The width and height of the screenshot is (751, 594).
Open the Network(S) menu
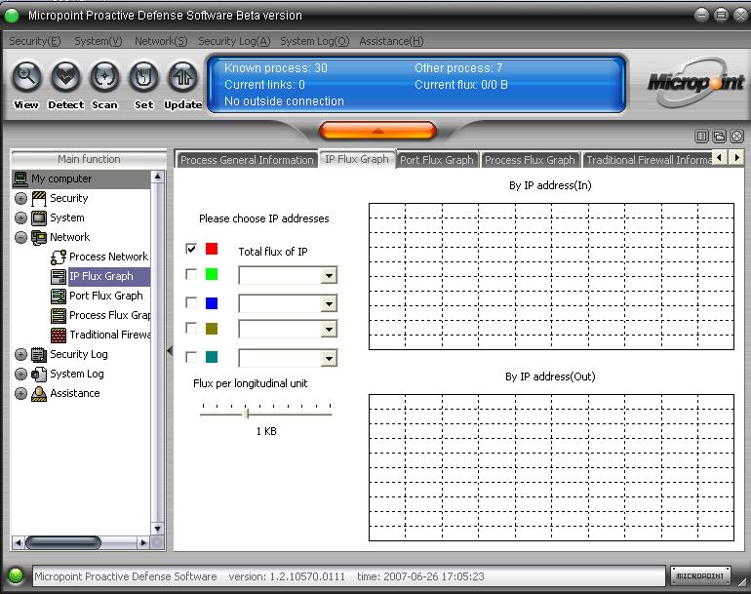pyautogui.click(x=161, y=41)
